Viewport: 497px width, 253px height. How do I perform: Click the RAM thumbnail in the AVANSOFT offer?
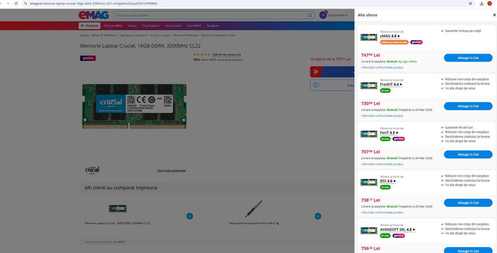369,231
